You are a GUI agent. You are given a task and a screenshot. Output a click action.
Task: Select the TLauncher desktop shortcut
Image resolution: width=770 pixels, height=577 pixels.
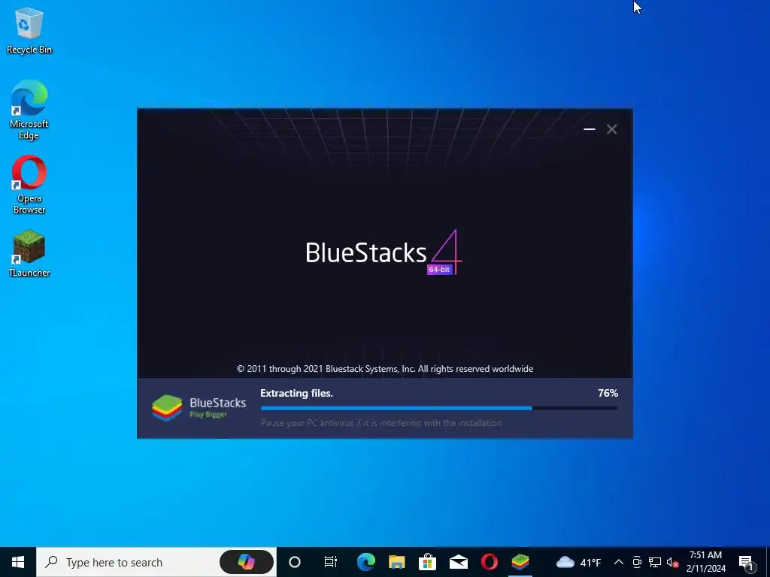[x=29, y=253]
